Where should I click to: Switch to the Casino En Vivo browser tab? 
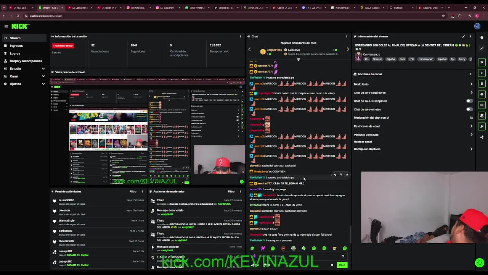click(x=284, y=8)
